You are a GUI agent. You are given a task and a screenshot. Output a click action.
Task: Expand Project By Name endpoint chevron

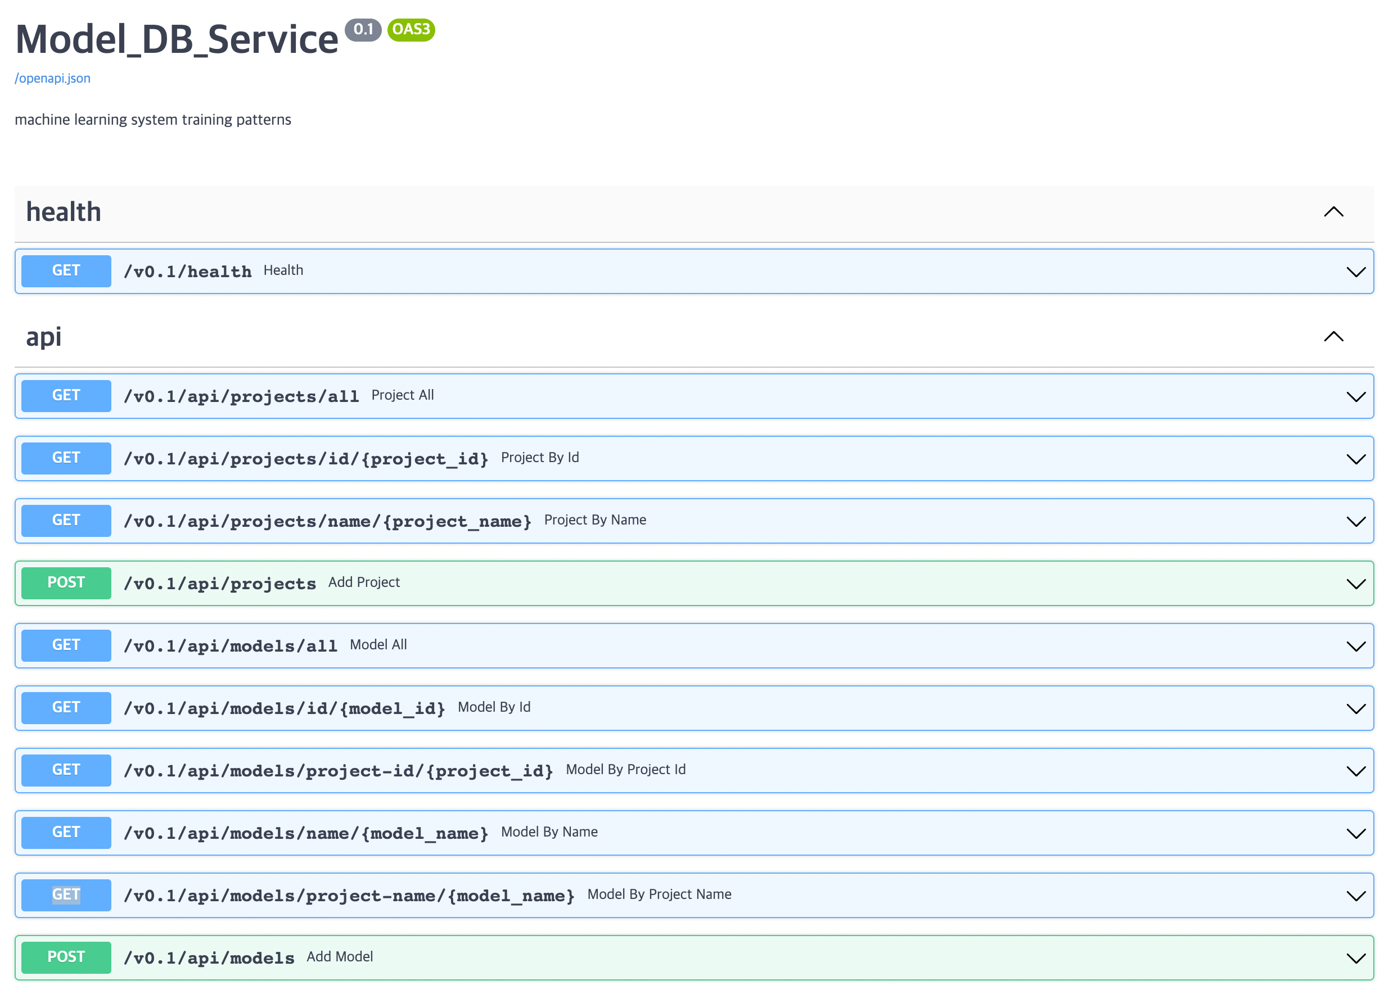coord(1355,522)
